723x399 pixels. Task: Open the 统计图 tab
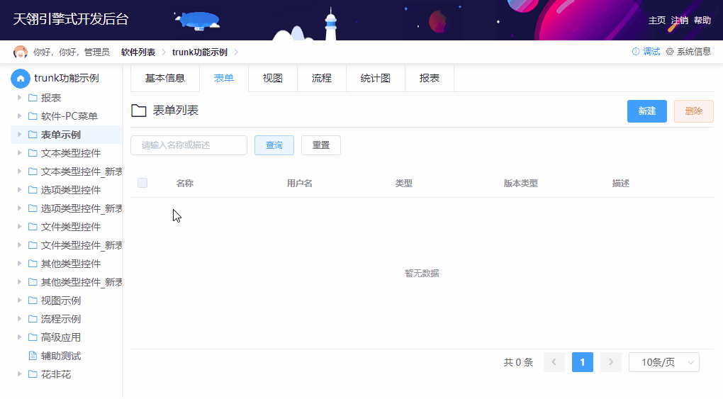point(375,78)
